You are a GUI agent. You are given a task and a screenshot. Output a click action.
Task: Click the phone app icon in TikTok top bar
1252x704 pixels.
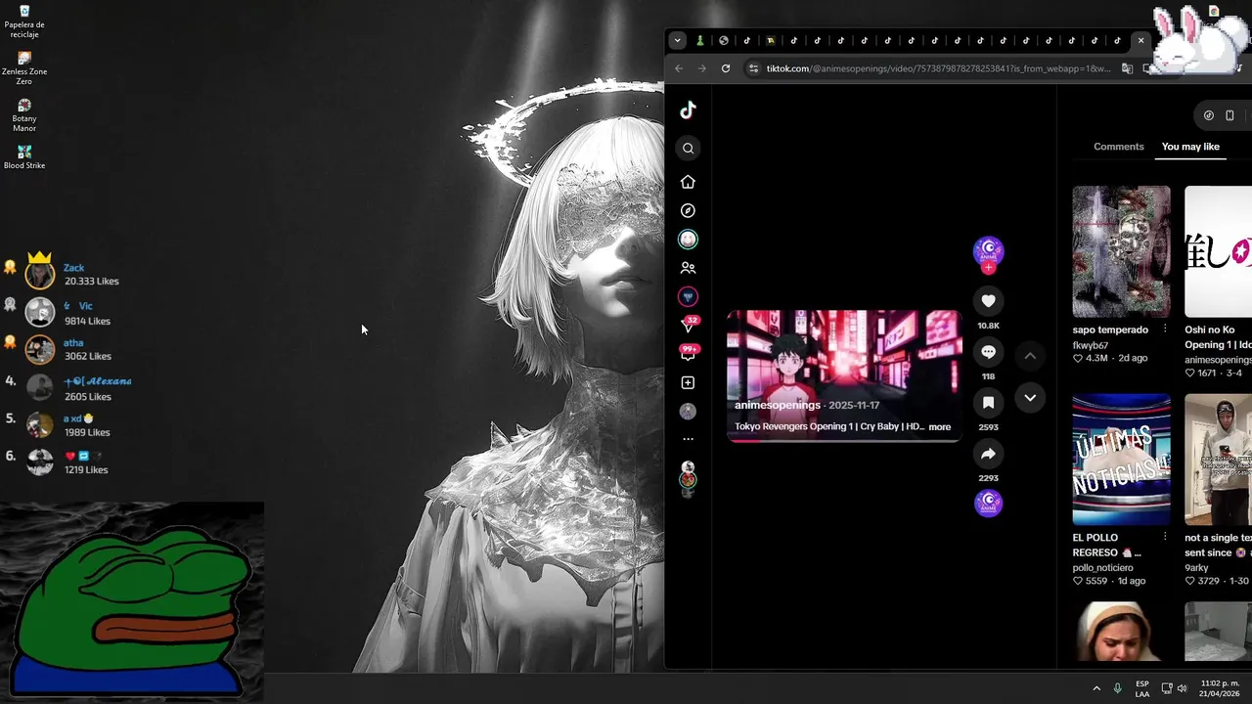pyautogui.click(x=1230, y=115)
